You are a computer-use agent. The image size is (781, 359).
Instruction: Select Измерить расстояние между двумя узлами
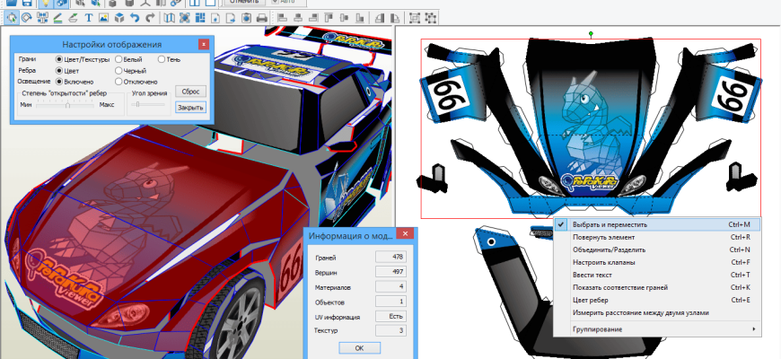656,312
